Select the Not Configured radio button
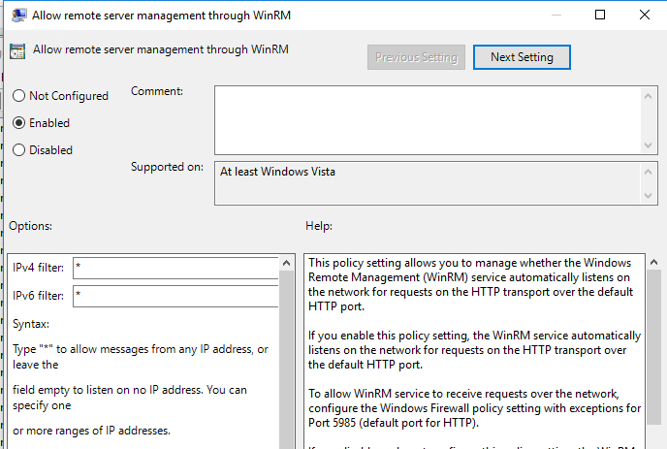This screenshot has height=449, width=667. pyautogui.click(x=18, y=96)
